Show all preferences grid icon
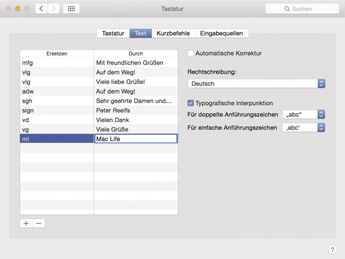 71,9
